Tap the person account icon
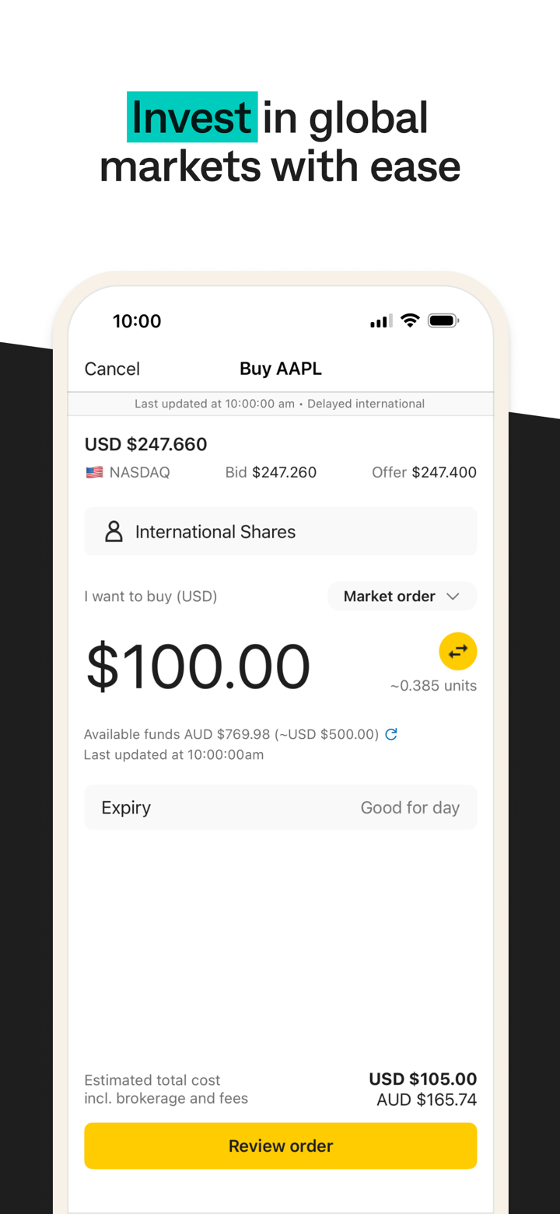 point(114,532)
